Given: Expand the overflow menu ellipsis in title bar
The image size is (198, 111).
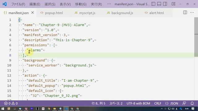Looking at the screenshot, I should tap(109, 4).
